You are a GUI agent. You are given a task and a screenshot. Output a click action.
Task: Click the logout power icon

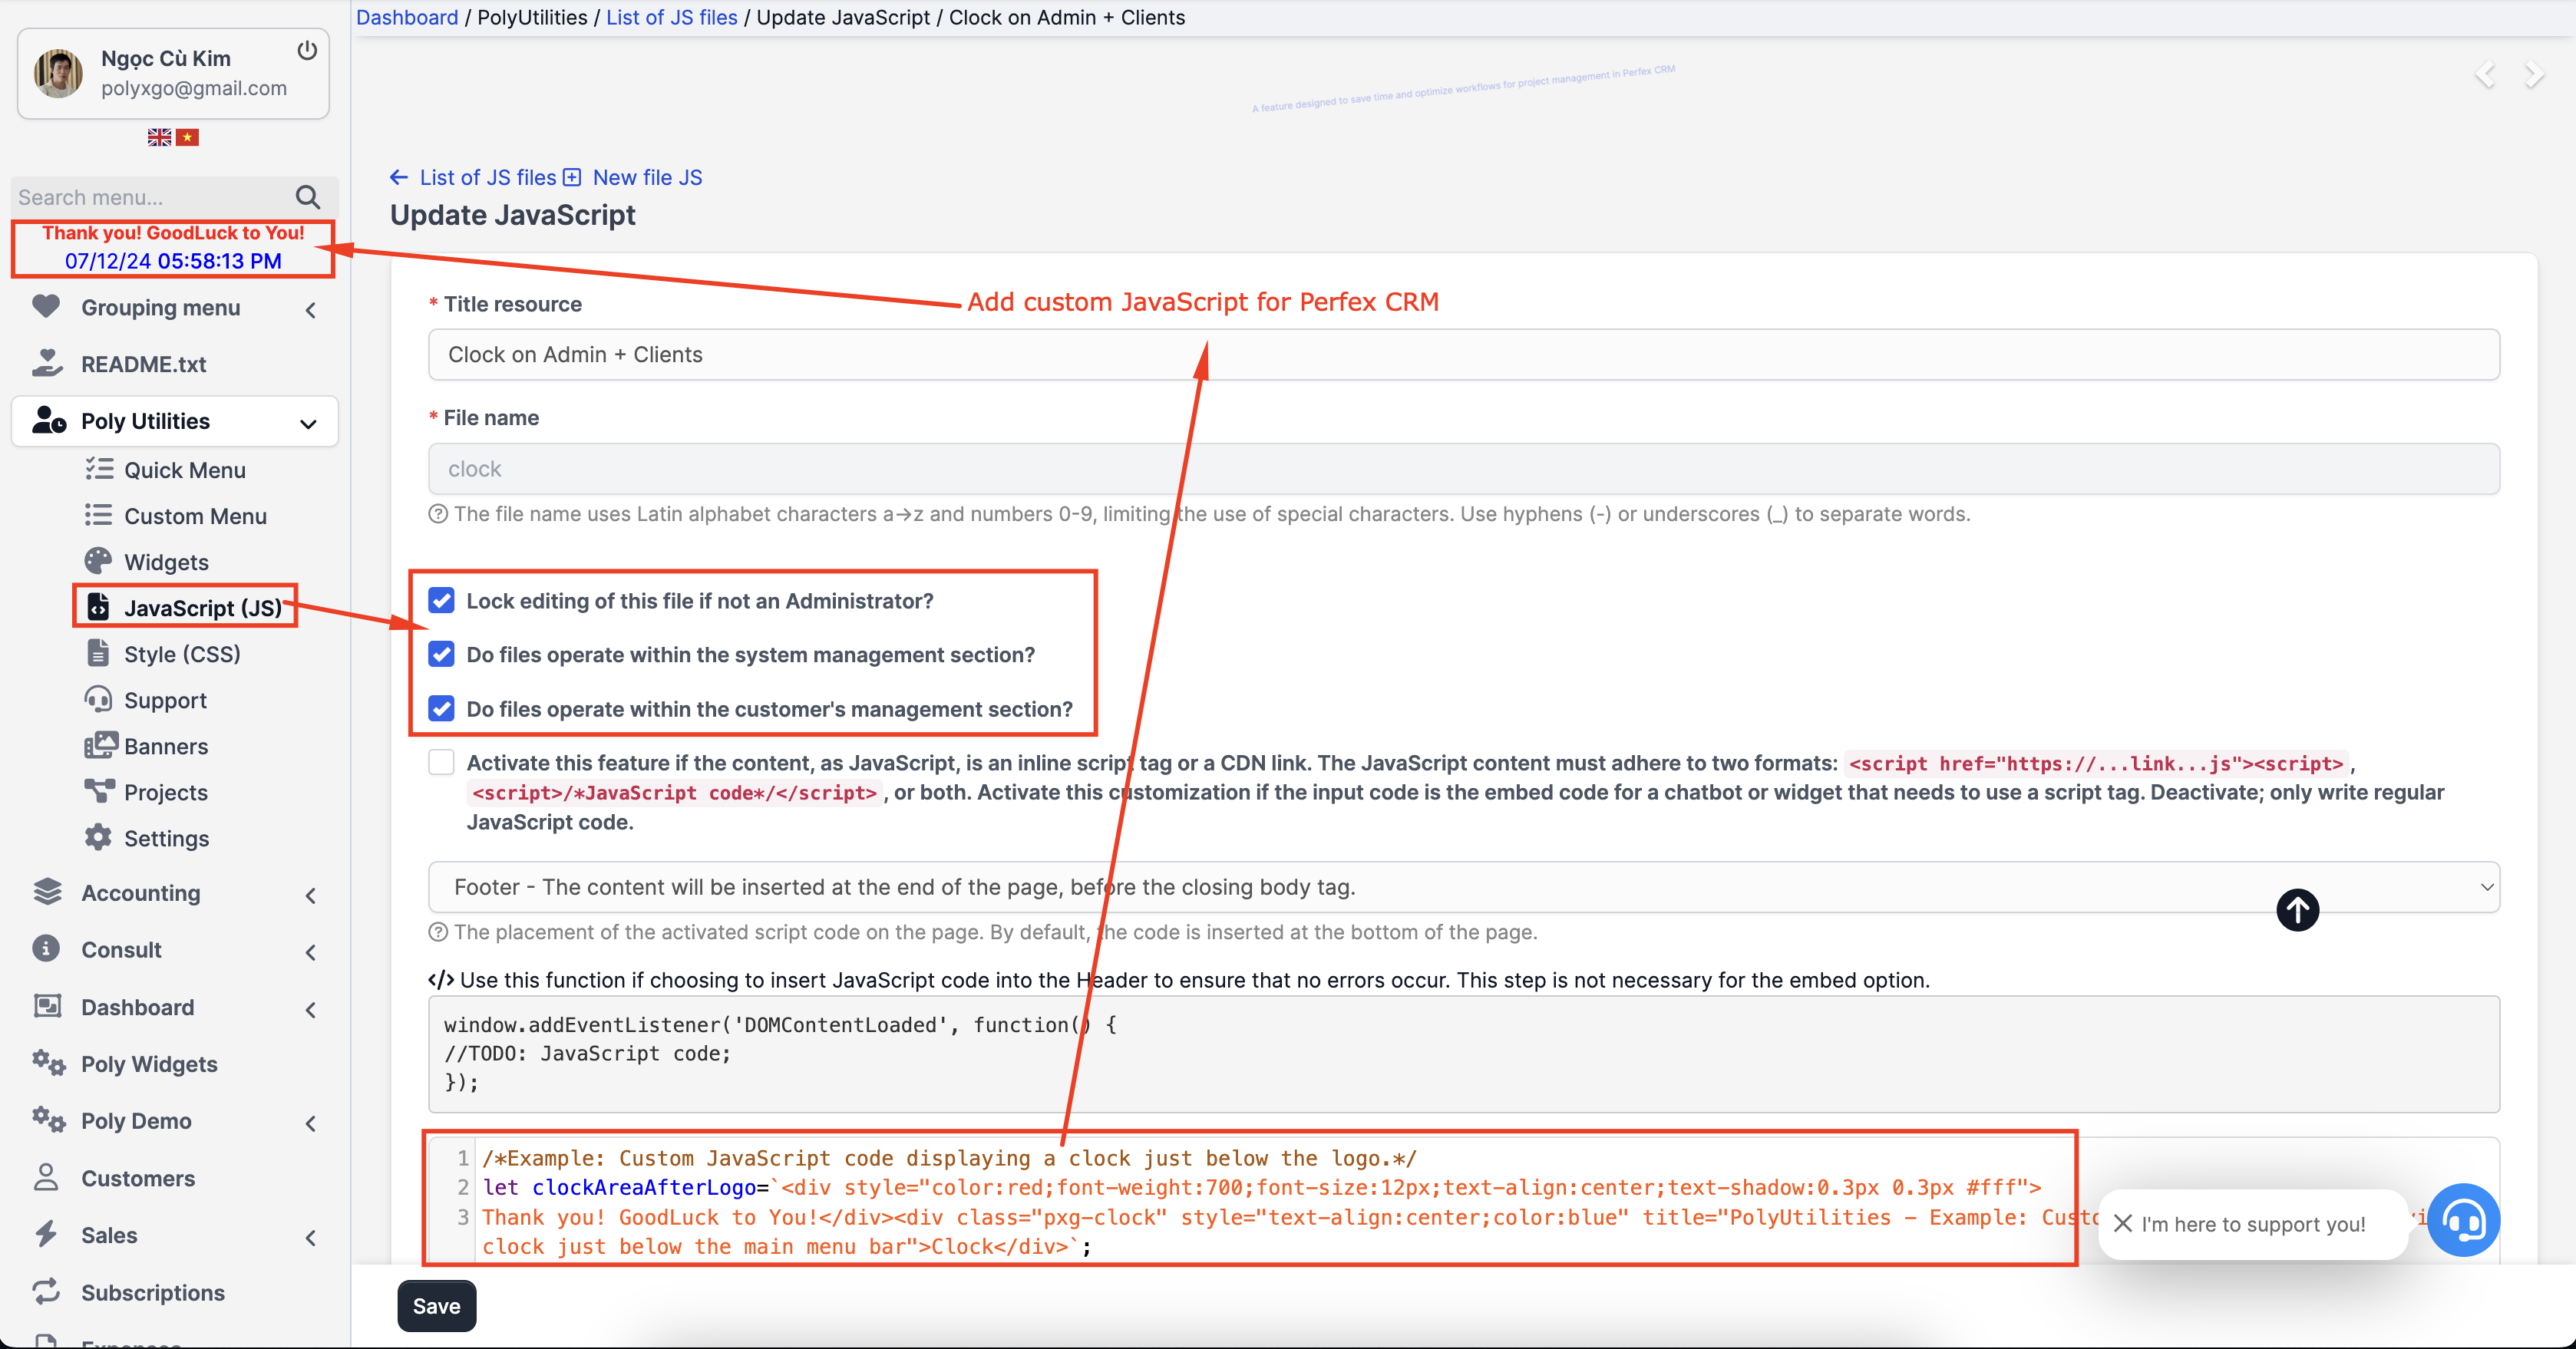307,50
